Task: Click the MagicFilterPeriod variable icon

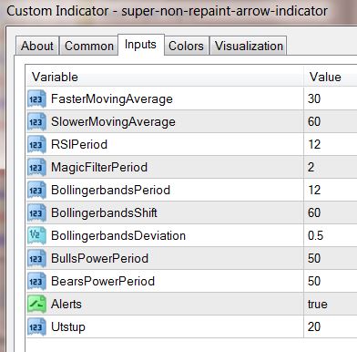Action: (x=36, y=167)
